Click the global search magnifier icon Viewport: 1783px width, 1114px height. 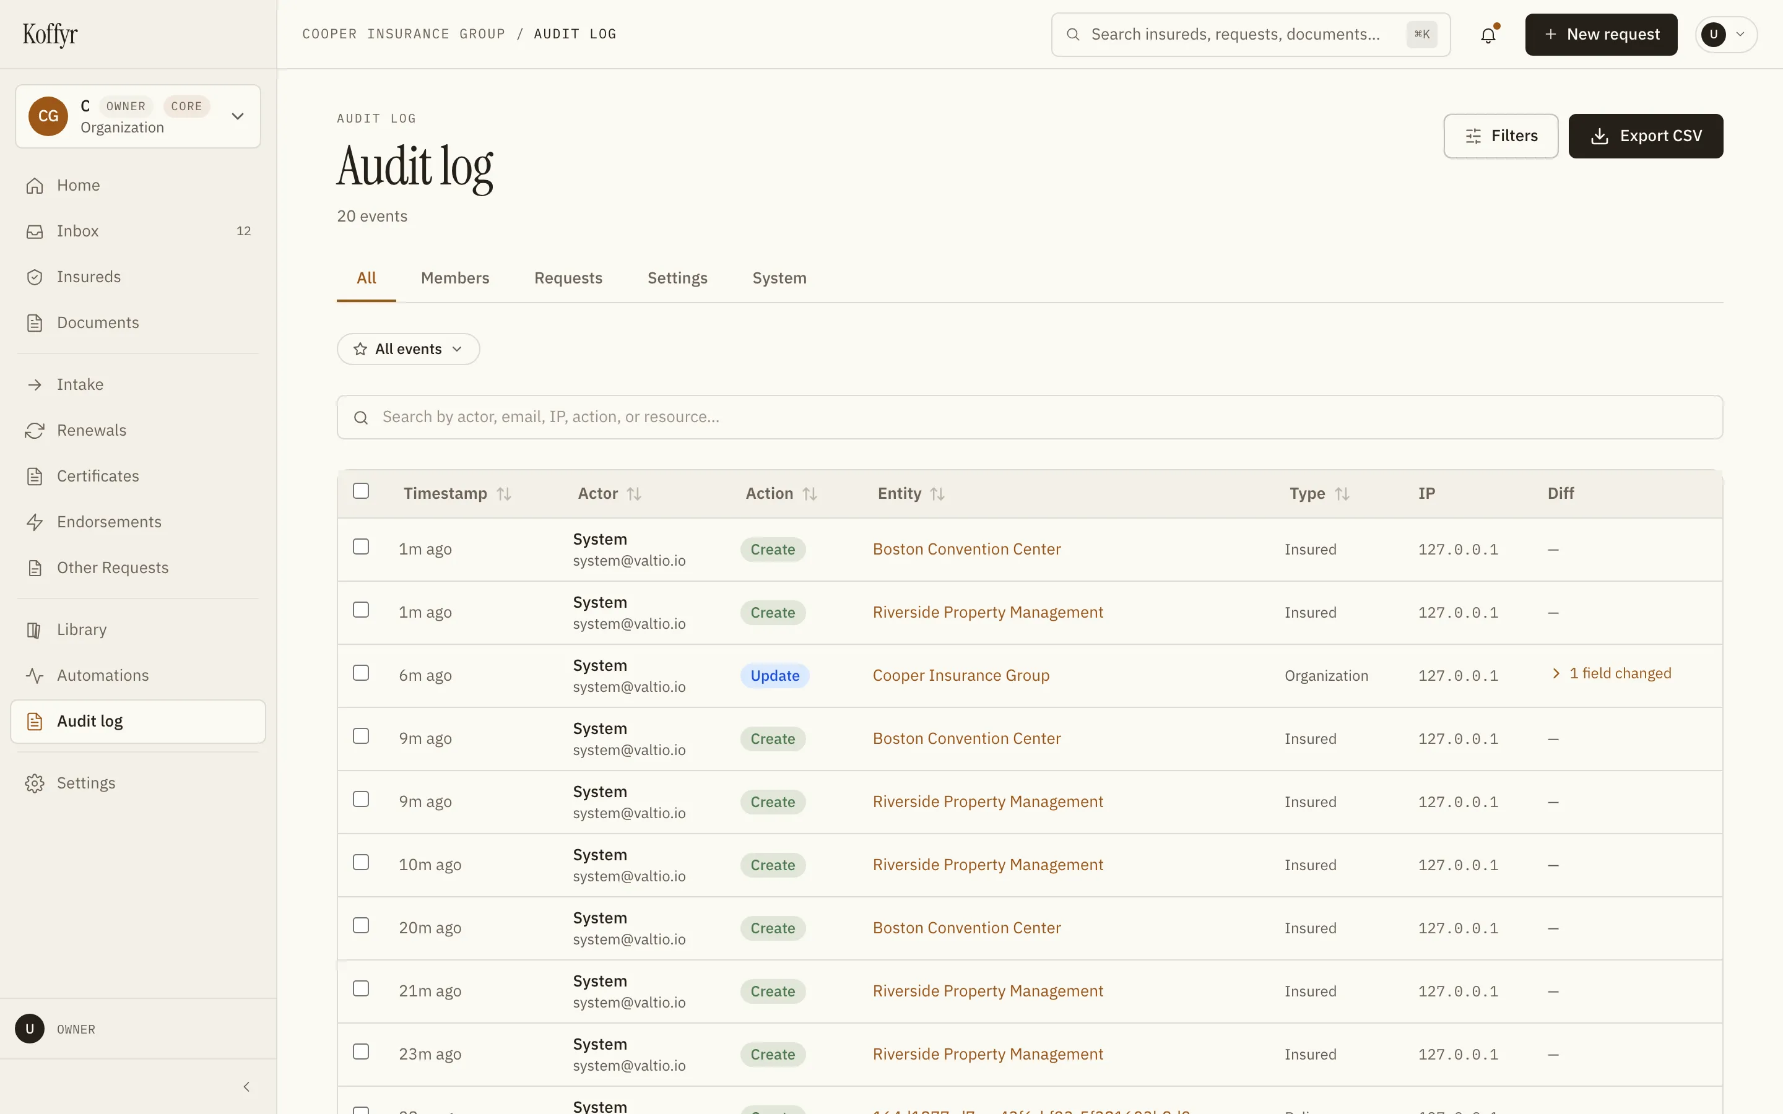point(1074,35)
